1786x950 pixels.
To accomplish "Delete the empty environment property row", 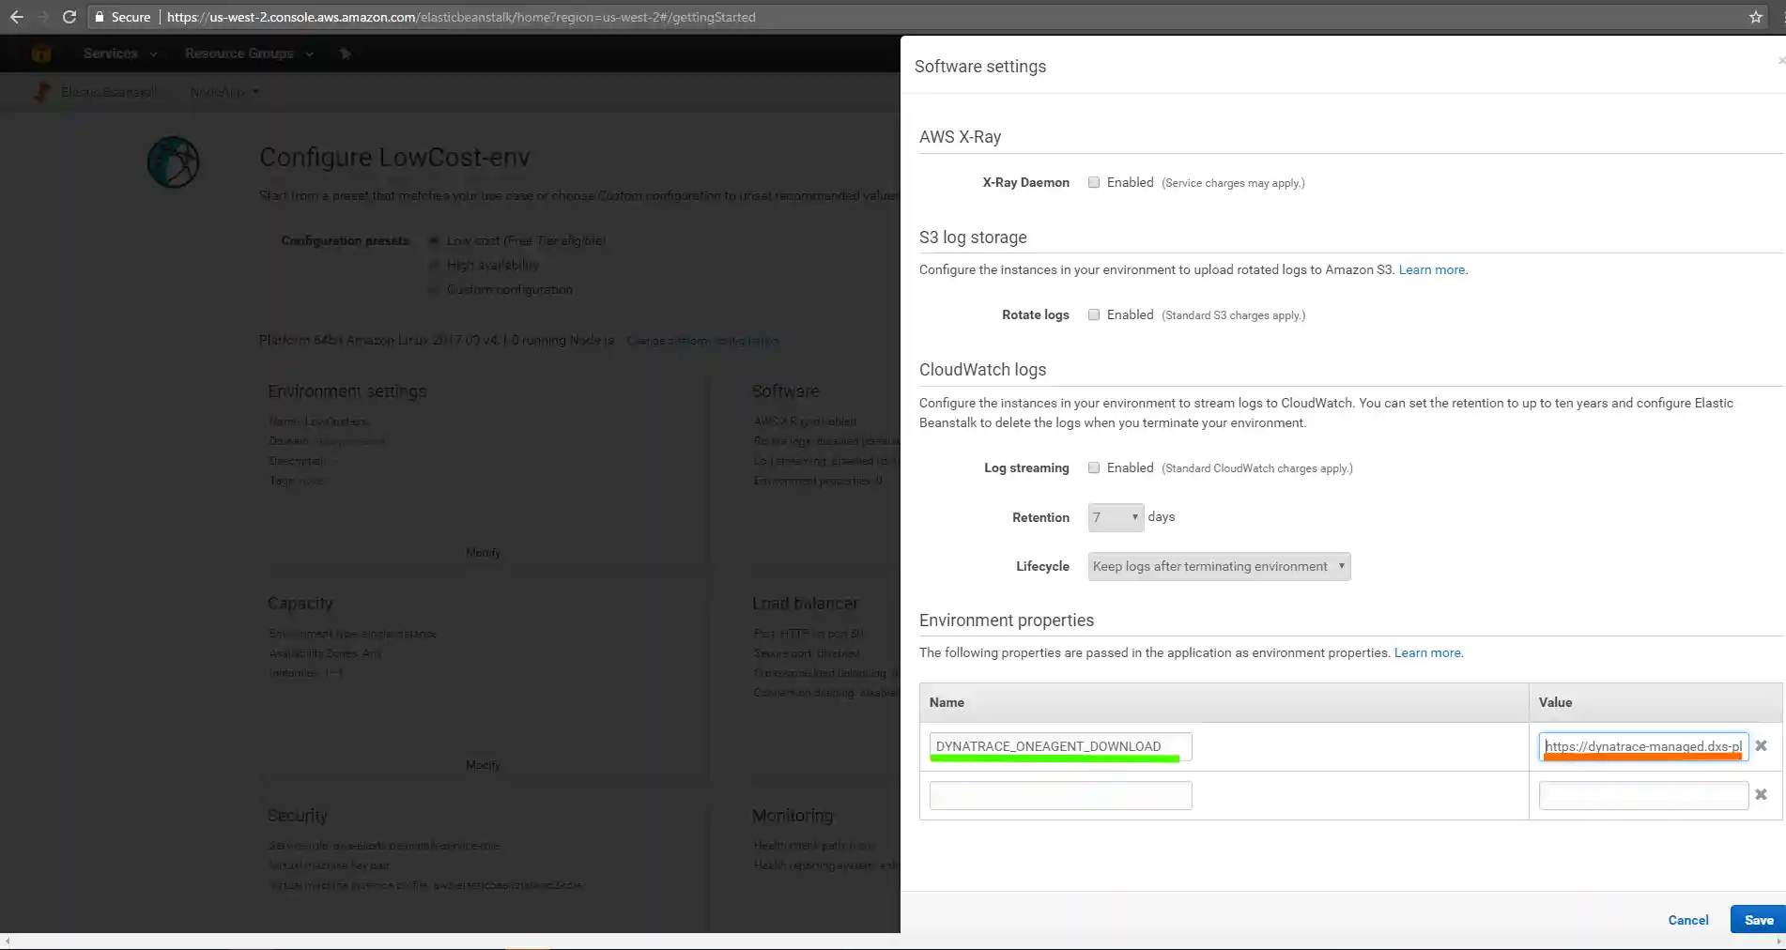I will click(1761, 795).
